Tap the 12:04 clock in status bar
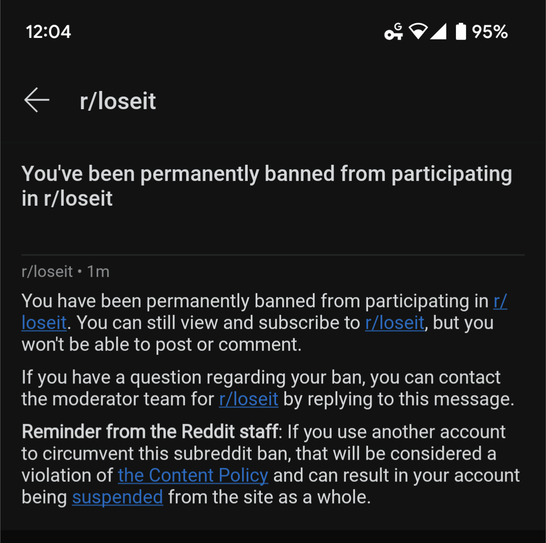This screenshot has width=546, height=543. pyautogui.click(x=49, y=32)
